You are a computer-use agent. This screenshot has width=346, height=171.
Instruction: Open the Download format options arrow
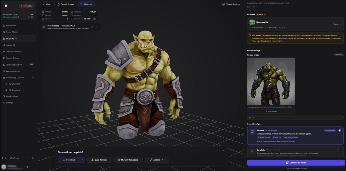click(x=83, y=160)
